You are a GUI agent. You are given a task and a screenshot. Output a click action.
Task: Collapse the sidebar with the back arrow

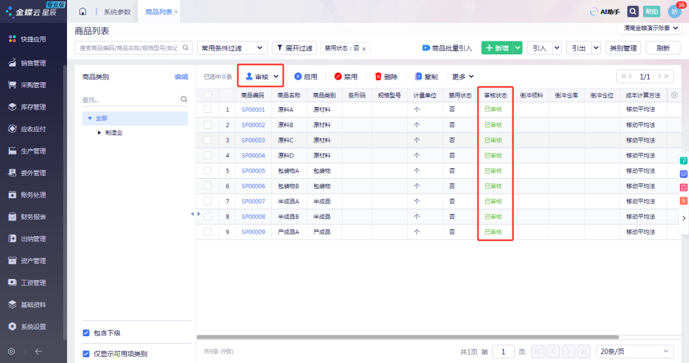tap(39, 351)
